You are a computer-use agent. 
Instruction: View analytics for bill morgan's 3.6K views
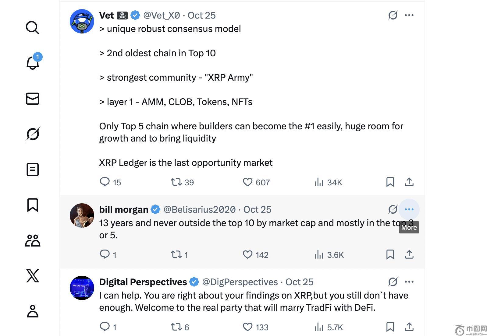(329, 255)
